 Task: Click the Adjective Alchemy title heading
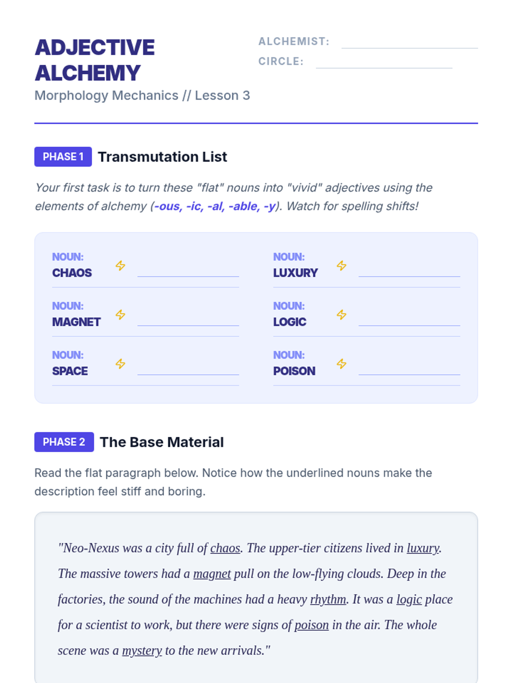pos(95,60)
